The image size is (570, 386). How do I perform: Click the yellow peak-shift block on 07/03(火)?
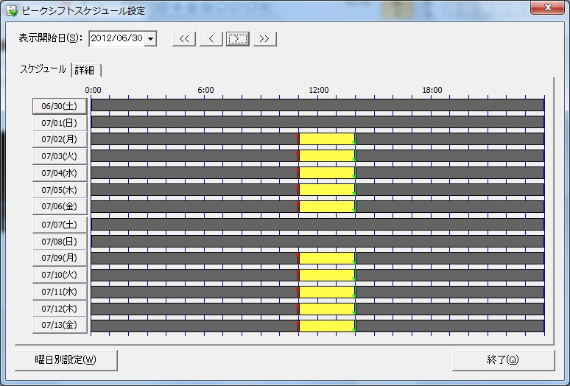[327, 156]
